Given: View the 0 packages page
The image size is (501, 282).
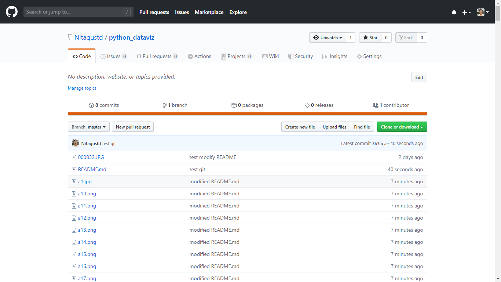Looking at the screenshot, I should pyautogui.click(x=247, y=105).
